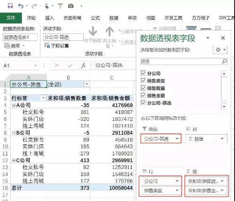Uncheck the 分公司 field checkbox
Screen dimensions: 235x201
pos(143,73)
